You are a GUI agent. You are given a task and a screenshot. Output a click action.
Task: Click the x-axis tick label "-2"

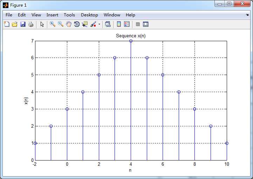35,164
